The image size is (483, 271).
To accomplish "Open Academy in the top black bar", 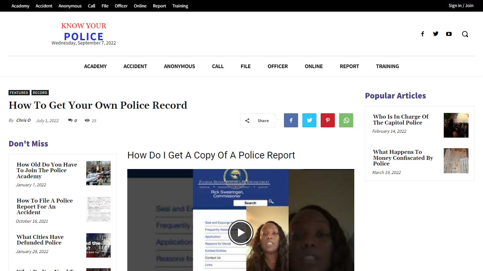I will click(x=21, y=6).
